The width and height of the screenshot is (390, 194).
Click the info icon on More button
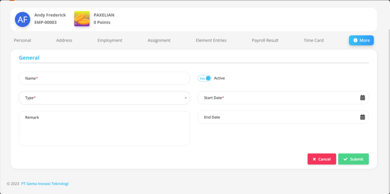355,40
